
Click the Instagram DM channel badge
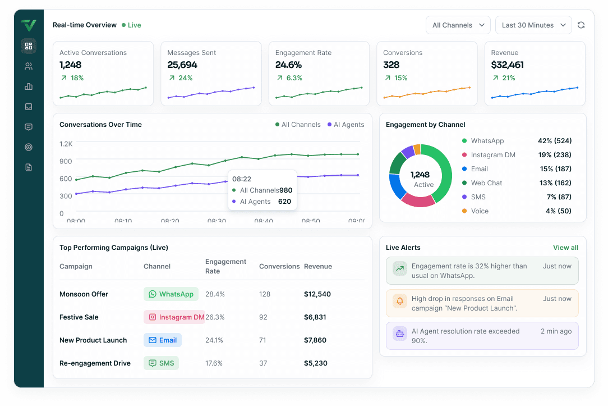pos(174,317)
